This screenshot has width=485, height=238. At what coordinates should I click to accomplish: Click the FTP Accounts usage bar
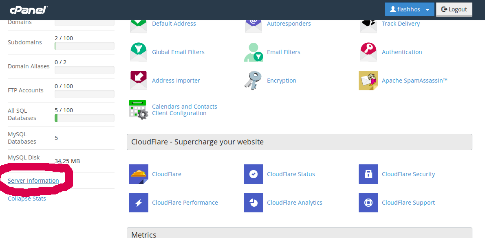84,94
